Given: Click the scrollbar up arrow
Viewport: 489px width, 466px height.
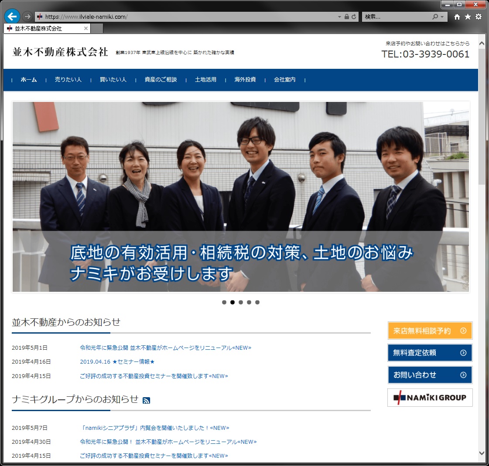Looking at the screenshot, I should 482,44.
